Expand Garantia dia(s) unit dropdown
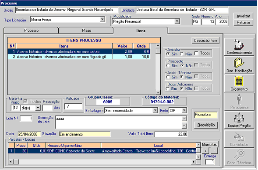Viewport: 258px width, 170px height. (x=38, y=108)
